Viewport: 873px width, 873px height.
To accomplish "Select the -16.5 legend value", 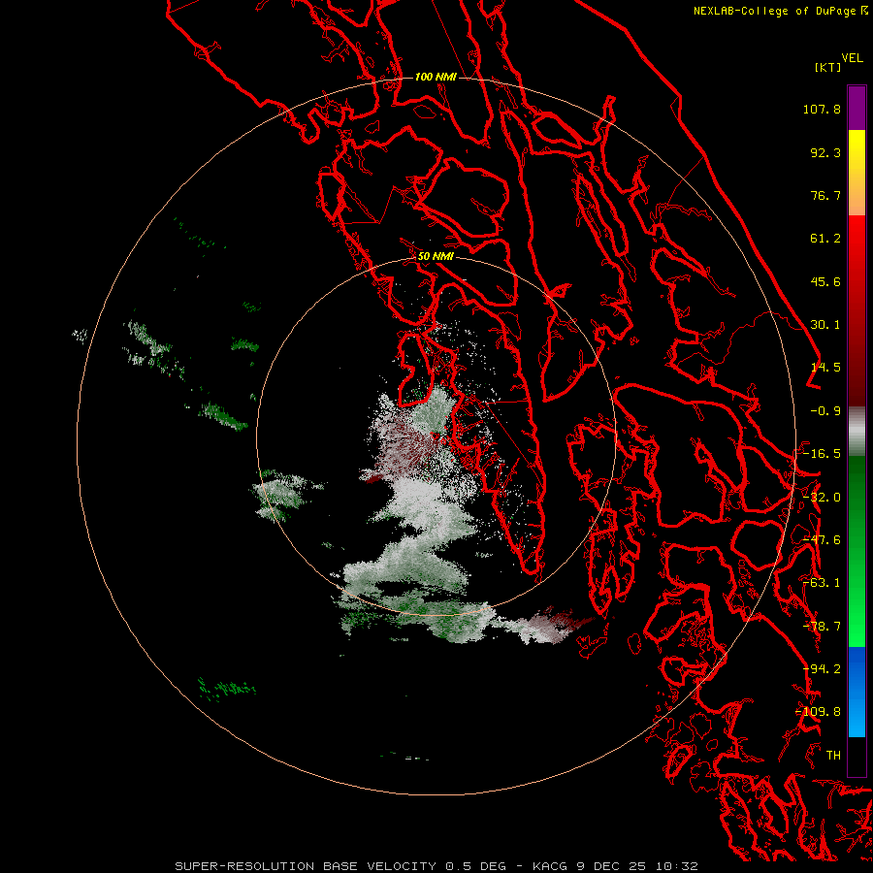I will [x=822, y=454].
